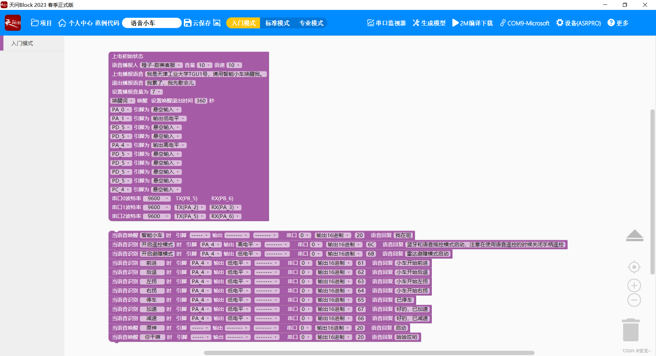Open the 输出16进制 dropdown in 右拐 row
This screenshot has width=656, height=356.
click(334, 291)
